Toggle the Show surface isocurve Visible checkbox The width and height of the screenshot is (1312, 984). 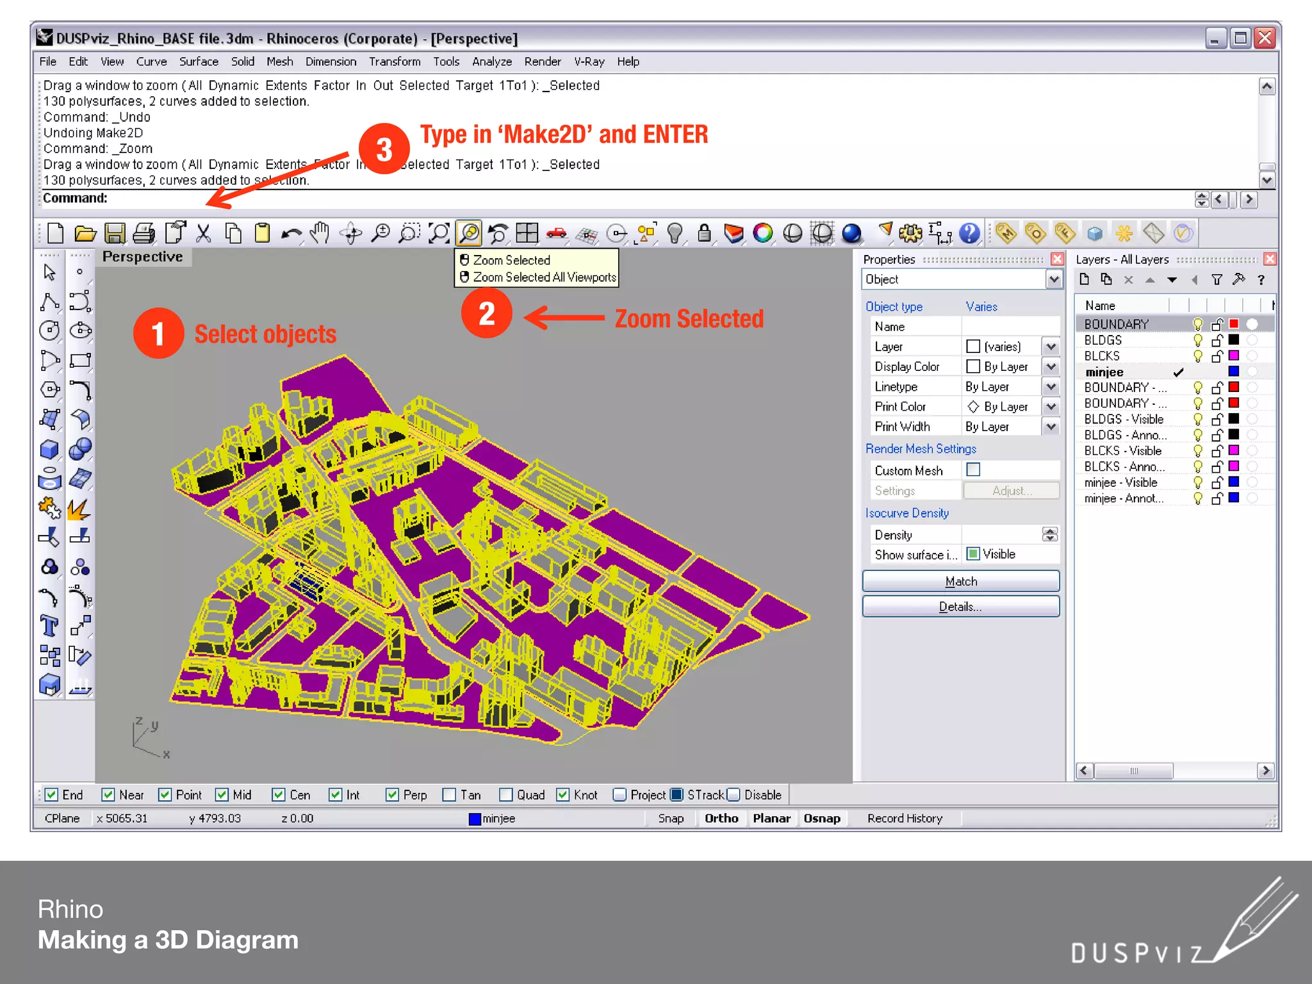973,553
